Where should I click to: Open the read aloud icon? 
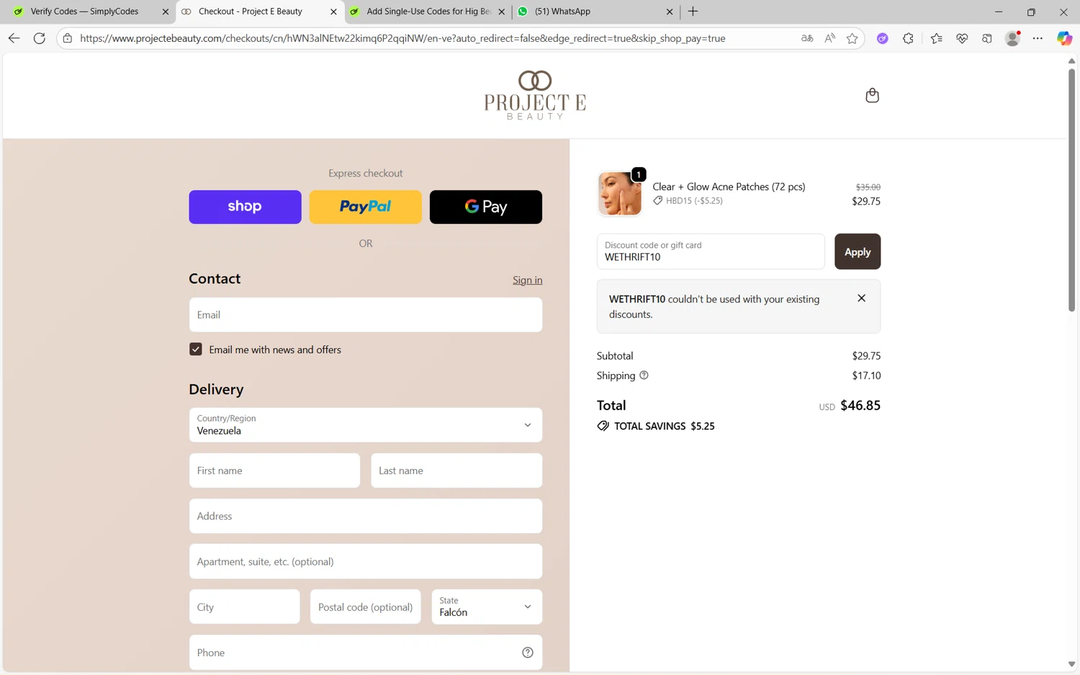[830, 38]
